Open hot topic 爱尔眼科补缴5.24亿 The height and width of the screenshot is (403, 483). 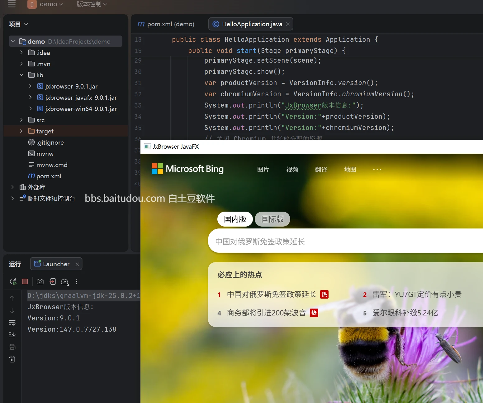point(405,313)
